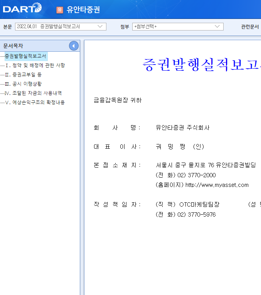Click the company name 유안타증권 주식회사
The width and height of the screenshot is (261, 295).
tap(182, 127)
